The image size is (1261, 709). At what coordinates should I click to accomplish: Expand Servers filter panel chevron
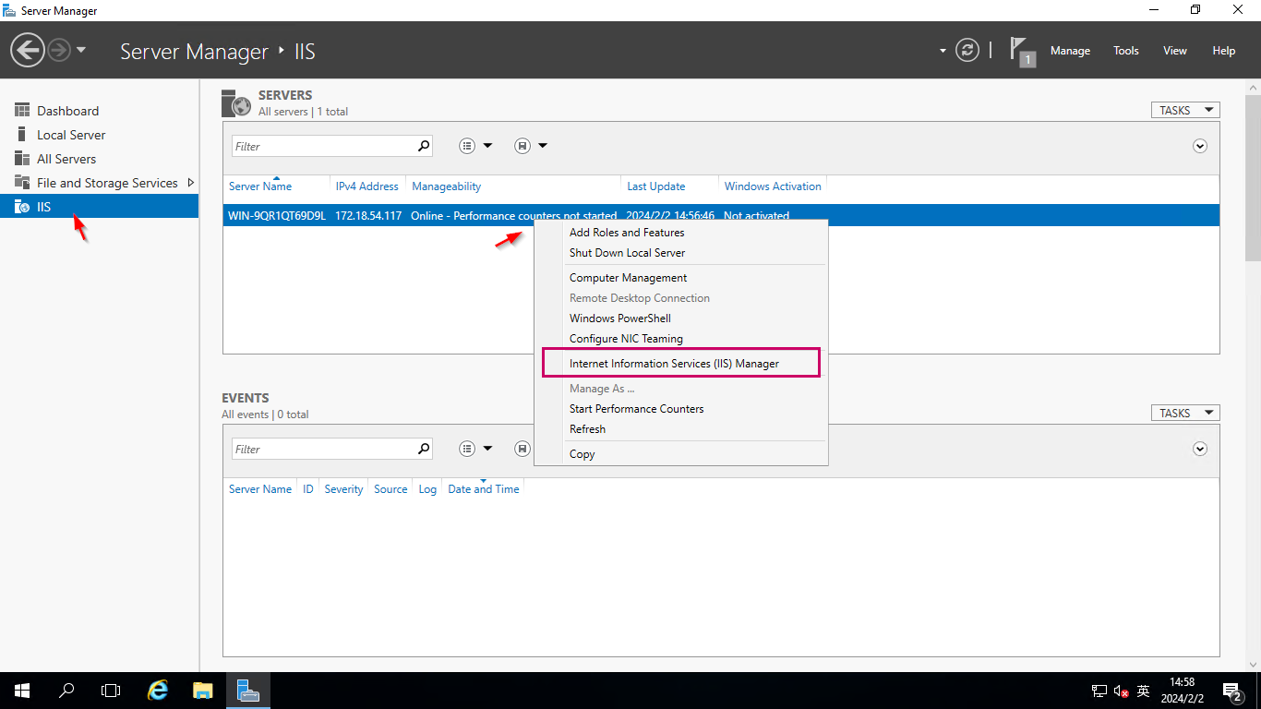coord(1200,146)
